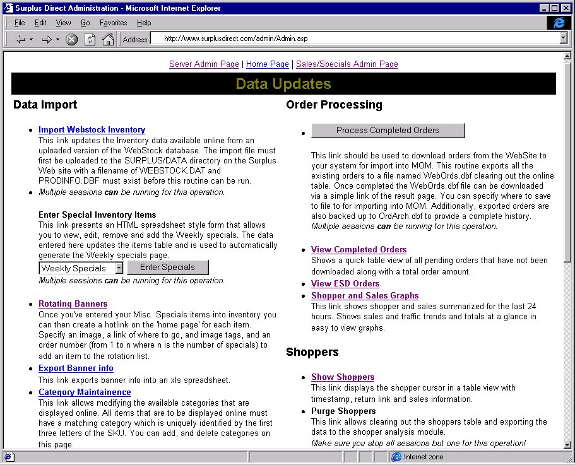The image size is (575, 465).
Task: Click the vertical scrollbar thumb
Action: pyautogui.click(x=567, y=162)
